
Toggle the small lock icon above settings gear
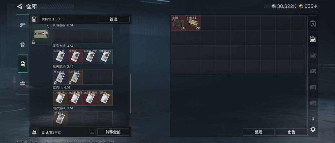tap(313, 119)
